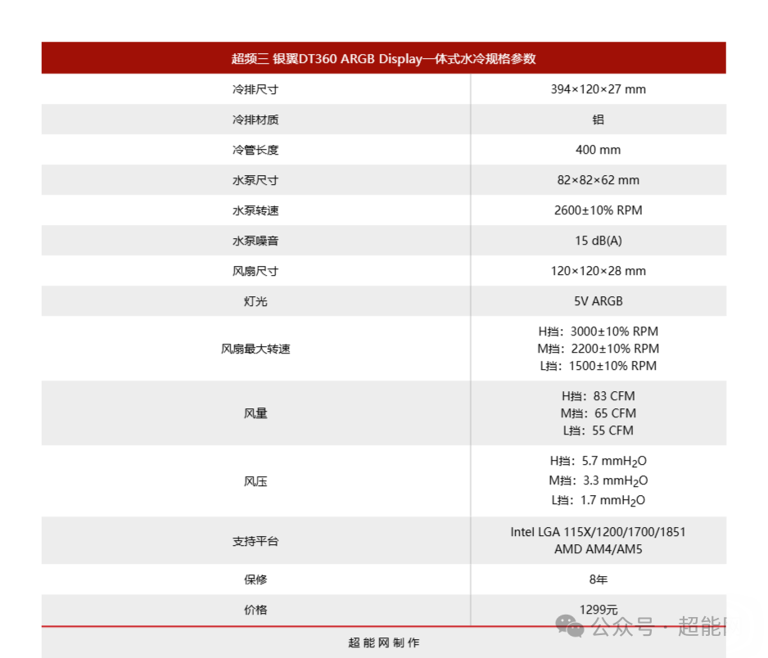Click the 400 mm value
The image size is (768, 658).
598,150
